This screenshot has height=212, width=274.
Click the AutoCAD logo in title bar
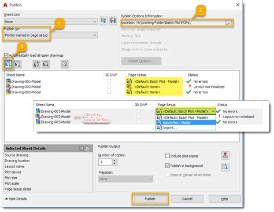(x=5, y=5)
